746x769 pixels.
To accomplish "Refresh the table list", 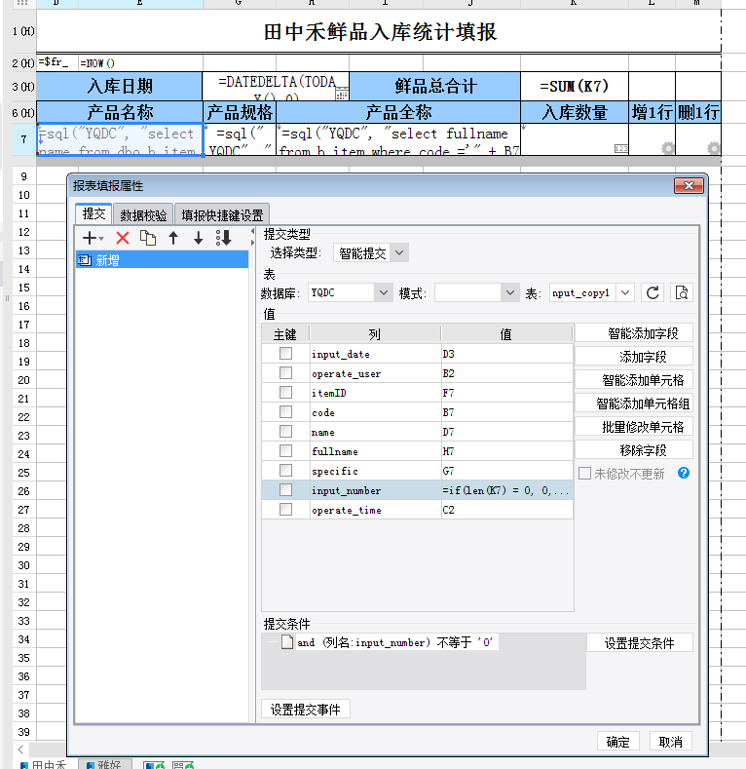I will [653, 292].
